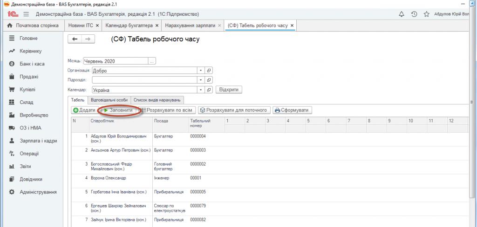Image resolution: width=477 pixels, height=227 pixels.
Task: Select the Список видів нарахувань sub-tab
Action: (x=157, y=100)
